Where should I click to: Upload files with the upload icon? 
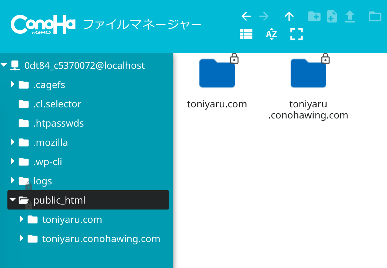click(350, 17)
